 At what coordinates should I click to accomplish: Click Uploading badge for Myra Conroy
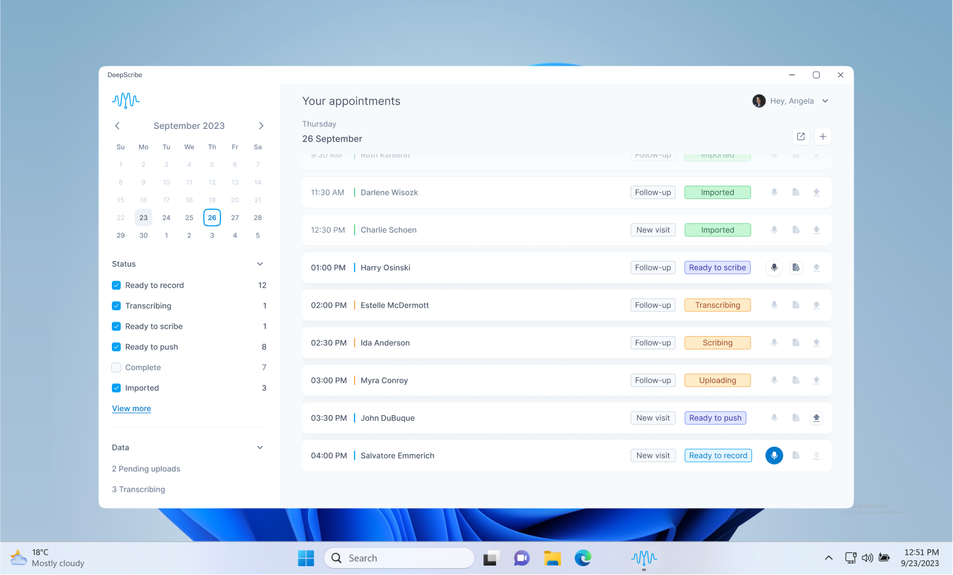(x=717, y=380)
